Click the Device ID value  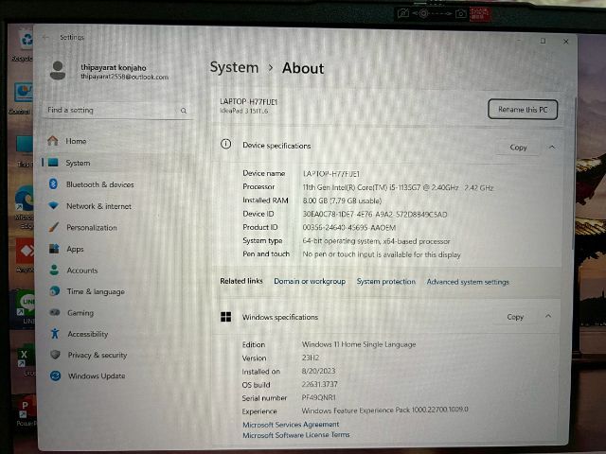pos(375,215)
